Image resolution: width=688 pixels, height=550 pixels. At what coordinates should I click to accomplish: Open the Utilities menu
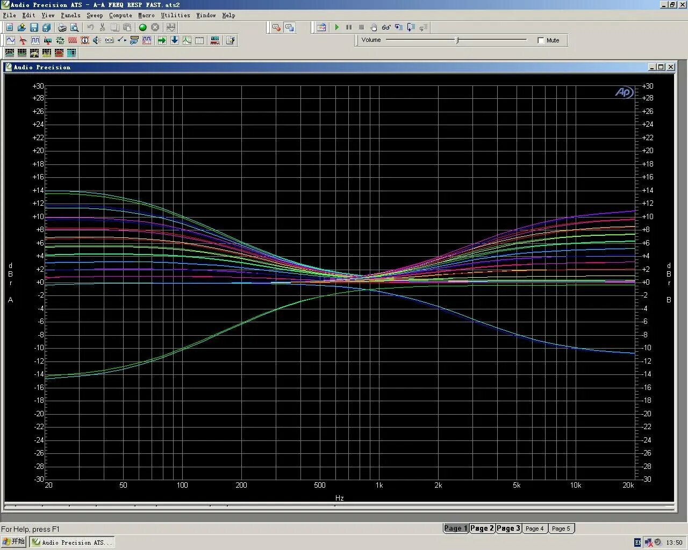pyautogui.click(x=175, y=15)
